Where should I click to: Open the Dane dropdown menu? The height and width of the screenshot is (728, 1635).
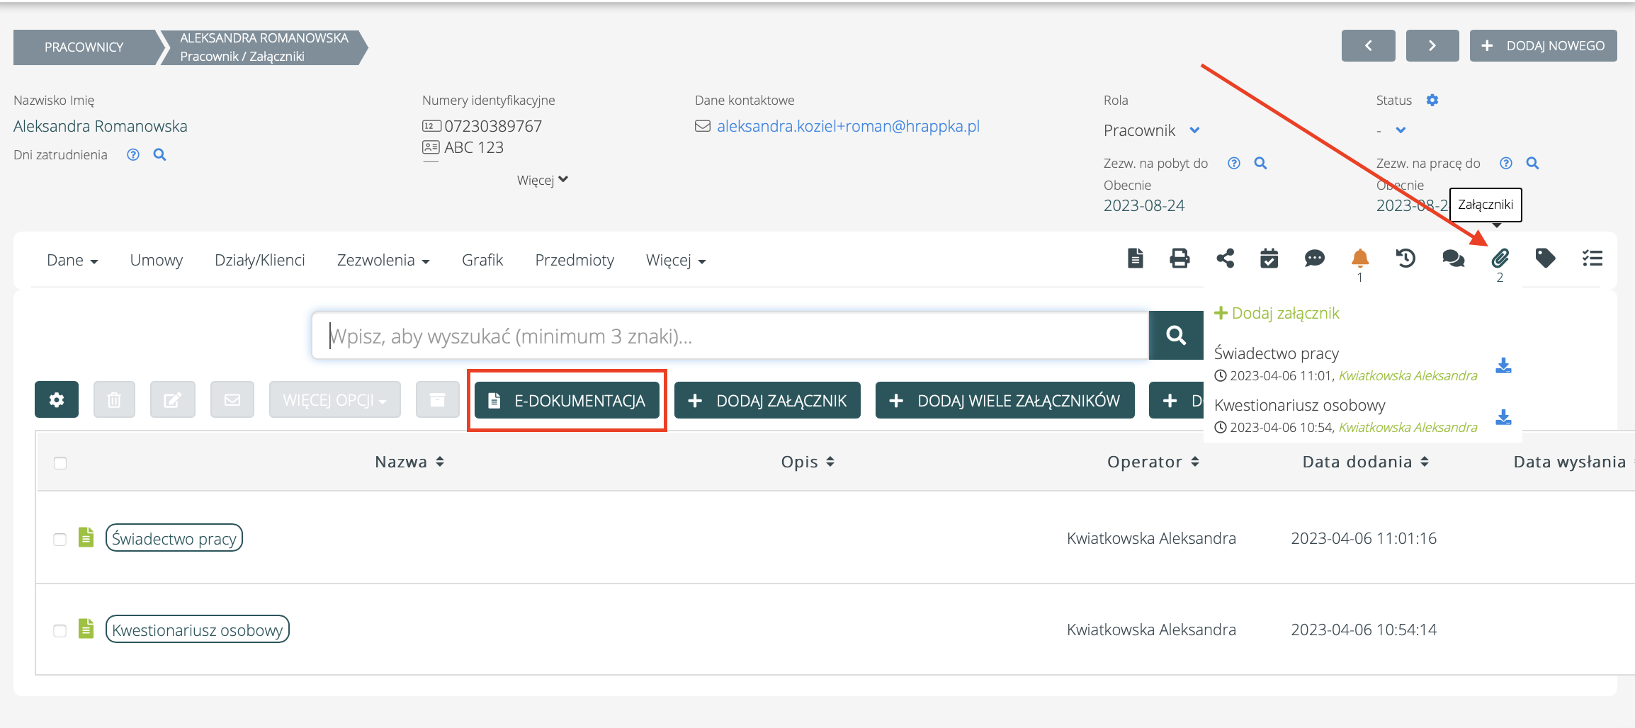[x=72, y=261]
